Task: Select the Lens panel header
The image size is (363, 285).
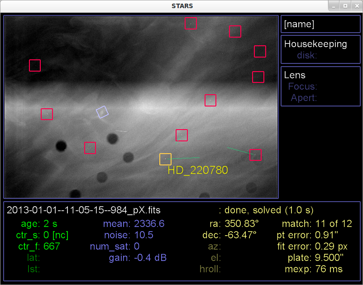Action: pyautogui.click(x=295, y=75)
